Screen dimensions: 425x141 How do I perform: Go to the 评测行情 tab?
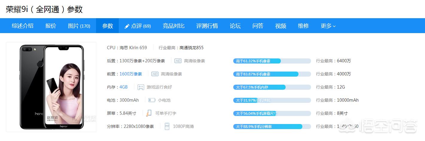(207, 26)
